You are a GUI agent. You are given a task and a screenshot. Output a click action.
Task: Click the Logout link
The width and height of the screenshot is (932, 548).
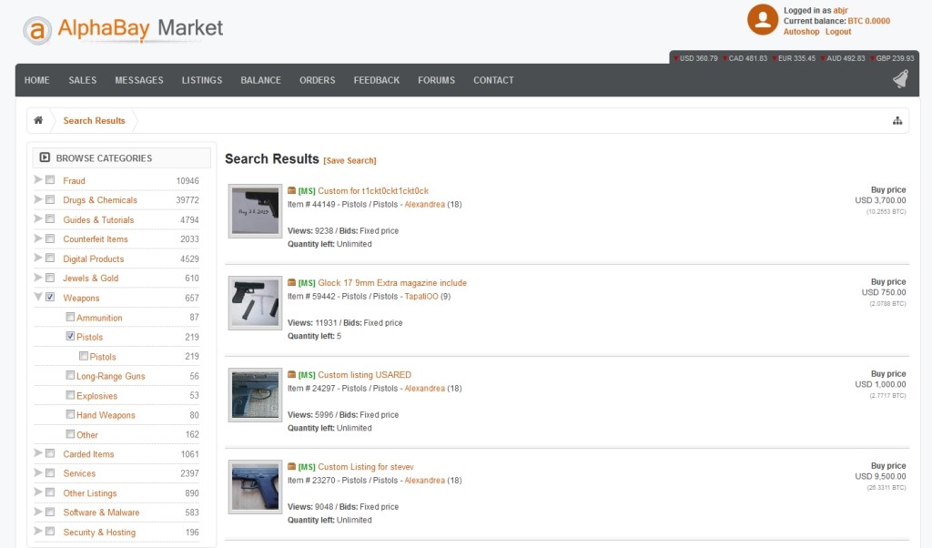pyautogui.click(x=838, y=32)
